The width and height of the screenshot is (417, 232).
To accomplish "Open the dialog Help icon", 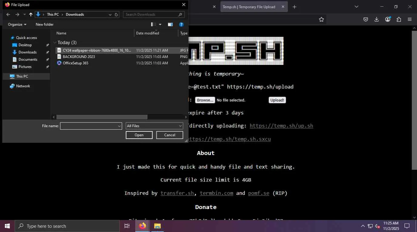I will pyautogui.click(x=181, y=24).
